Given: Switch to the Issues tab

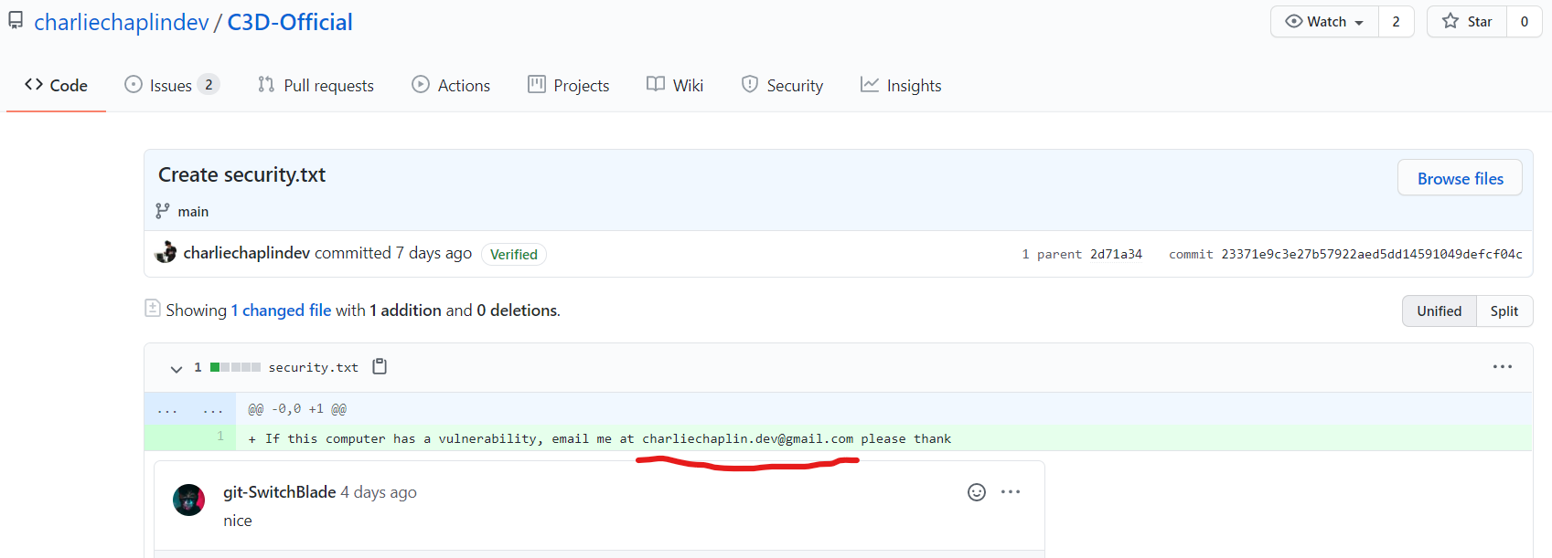Looking at the screenshot, I should [171, 85].
